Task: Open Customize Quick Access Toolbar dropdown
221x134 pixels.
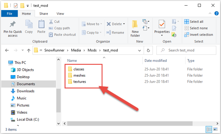Action: coord(28,6)
